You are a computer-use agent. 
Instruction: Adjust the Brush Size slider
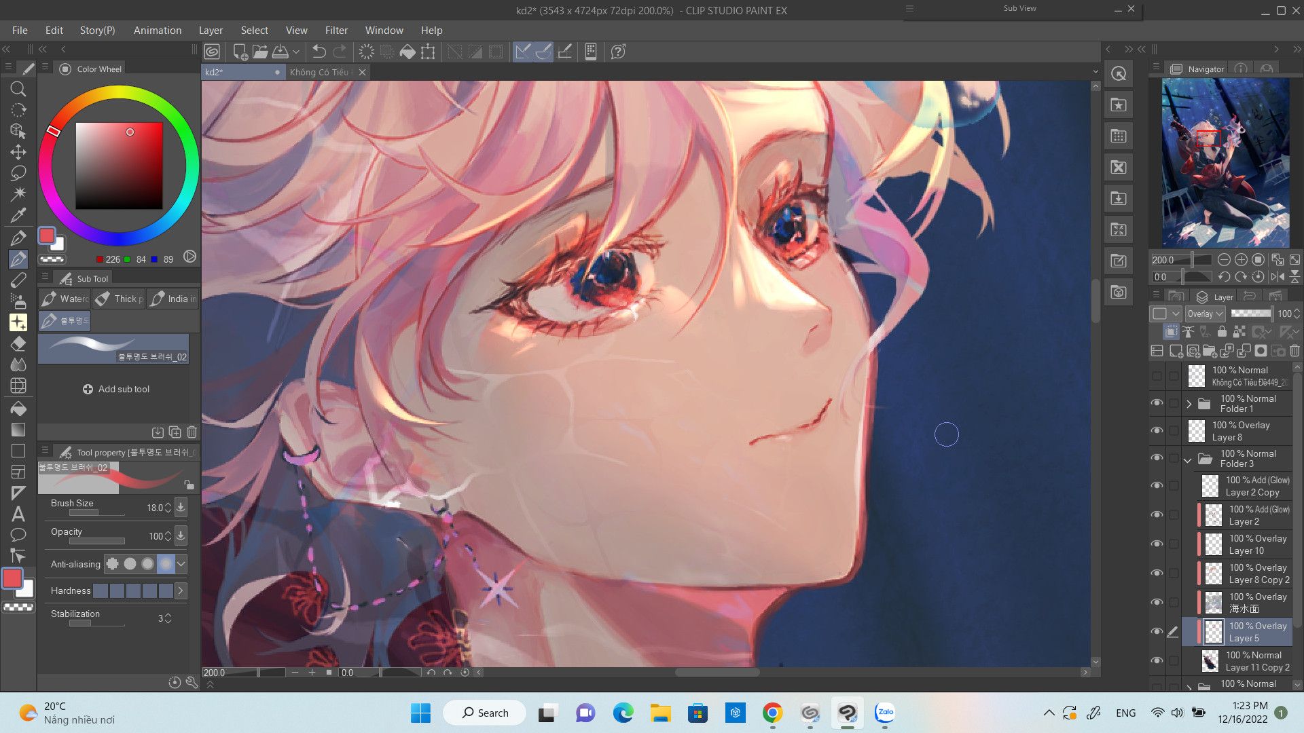(x=96, y=512)
